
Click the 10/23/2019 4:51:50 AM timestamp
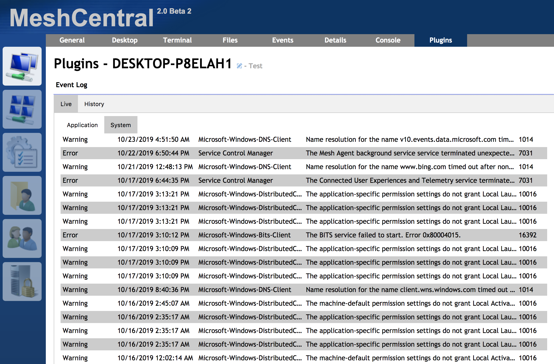tap(154, 139)
